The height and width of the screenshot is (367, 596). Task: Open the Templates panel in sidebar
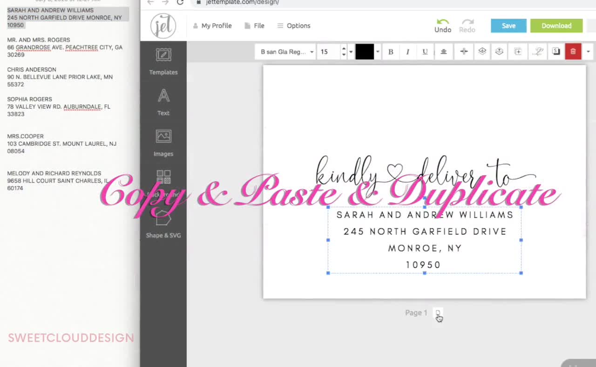click(163, 61)
